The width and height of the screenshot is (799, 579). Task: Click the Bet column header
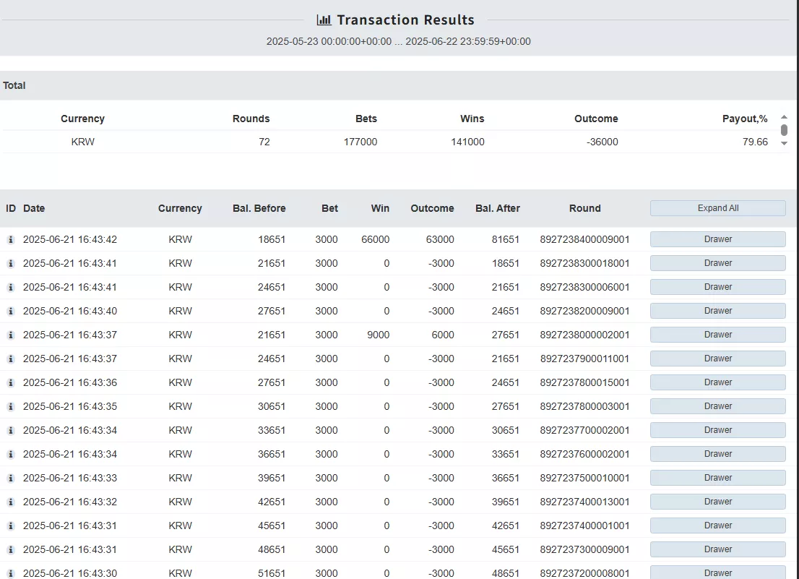point(329,208)
